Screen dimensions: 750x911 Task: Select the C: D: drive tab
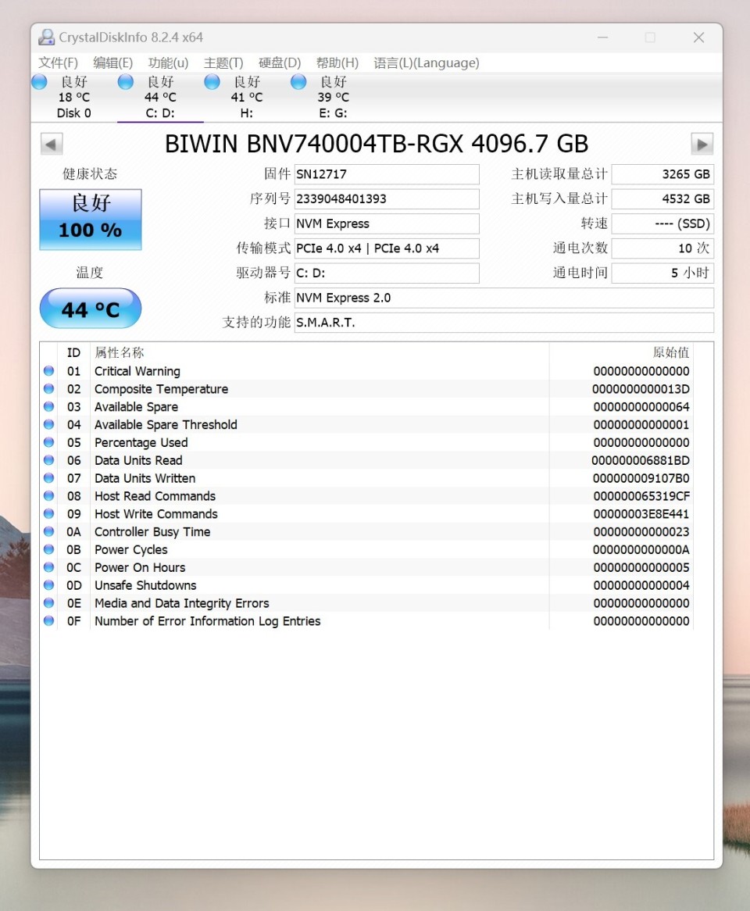pos(159,98)
